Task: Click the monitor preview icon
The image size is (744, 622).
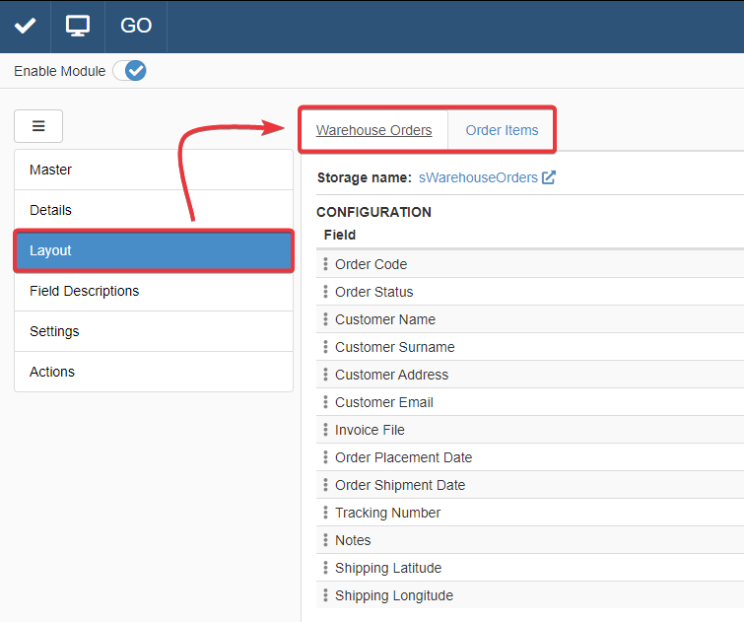Action: click(x=78, y=26)
